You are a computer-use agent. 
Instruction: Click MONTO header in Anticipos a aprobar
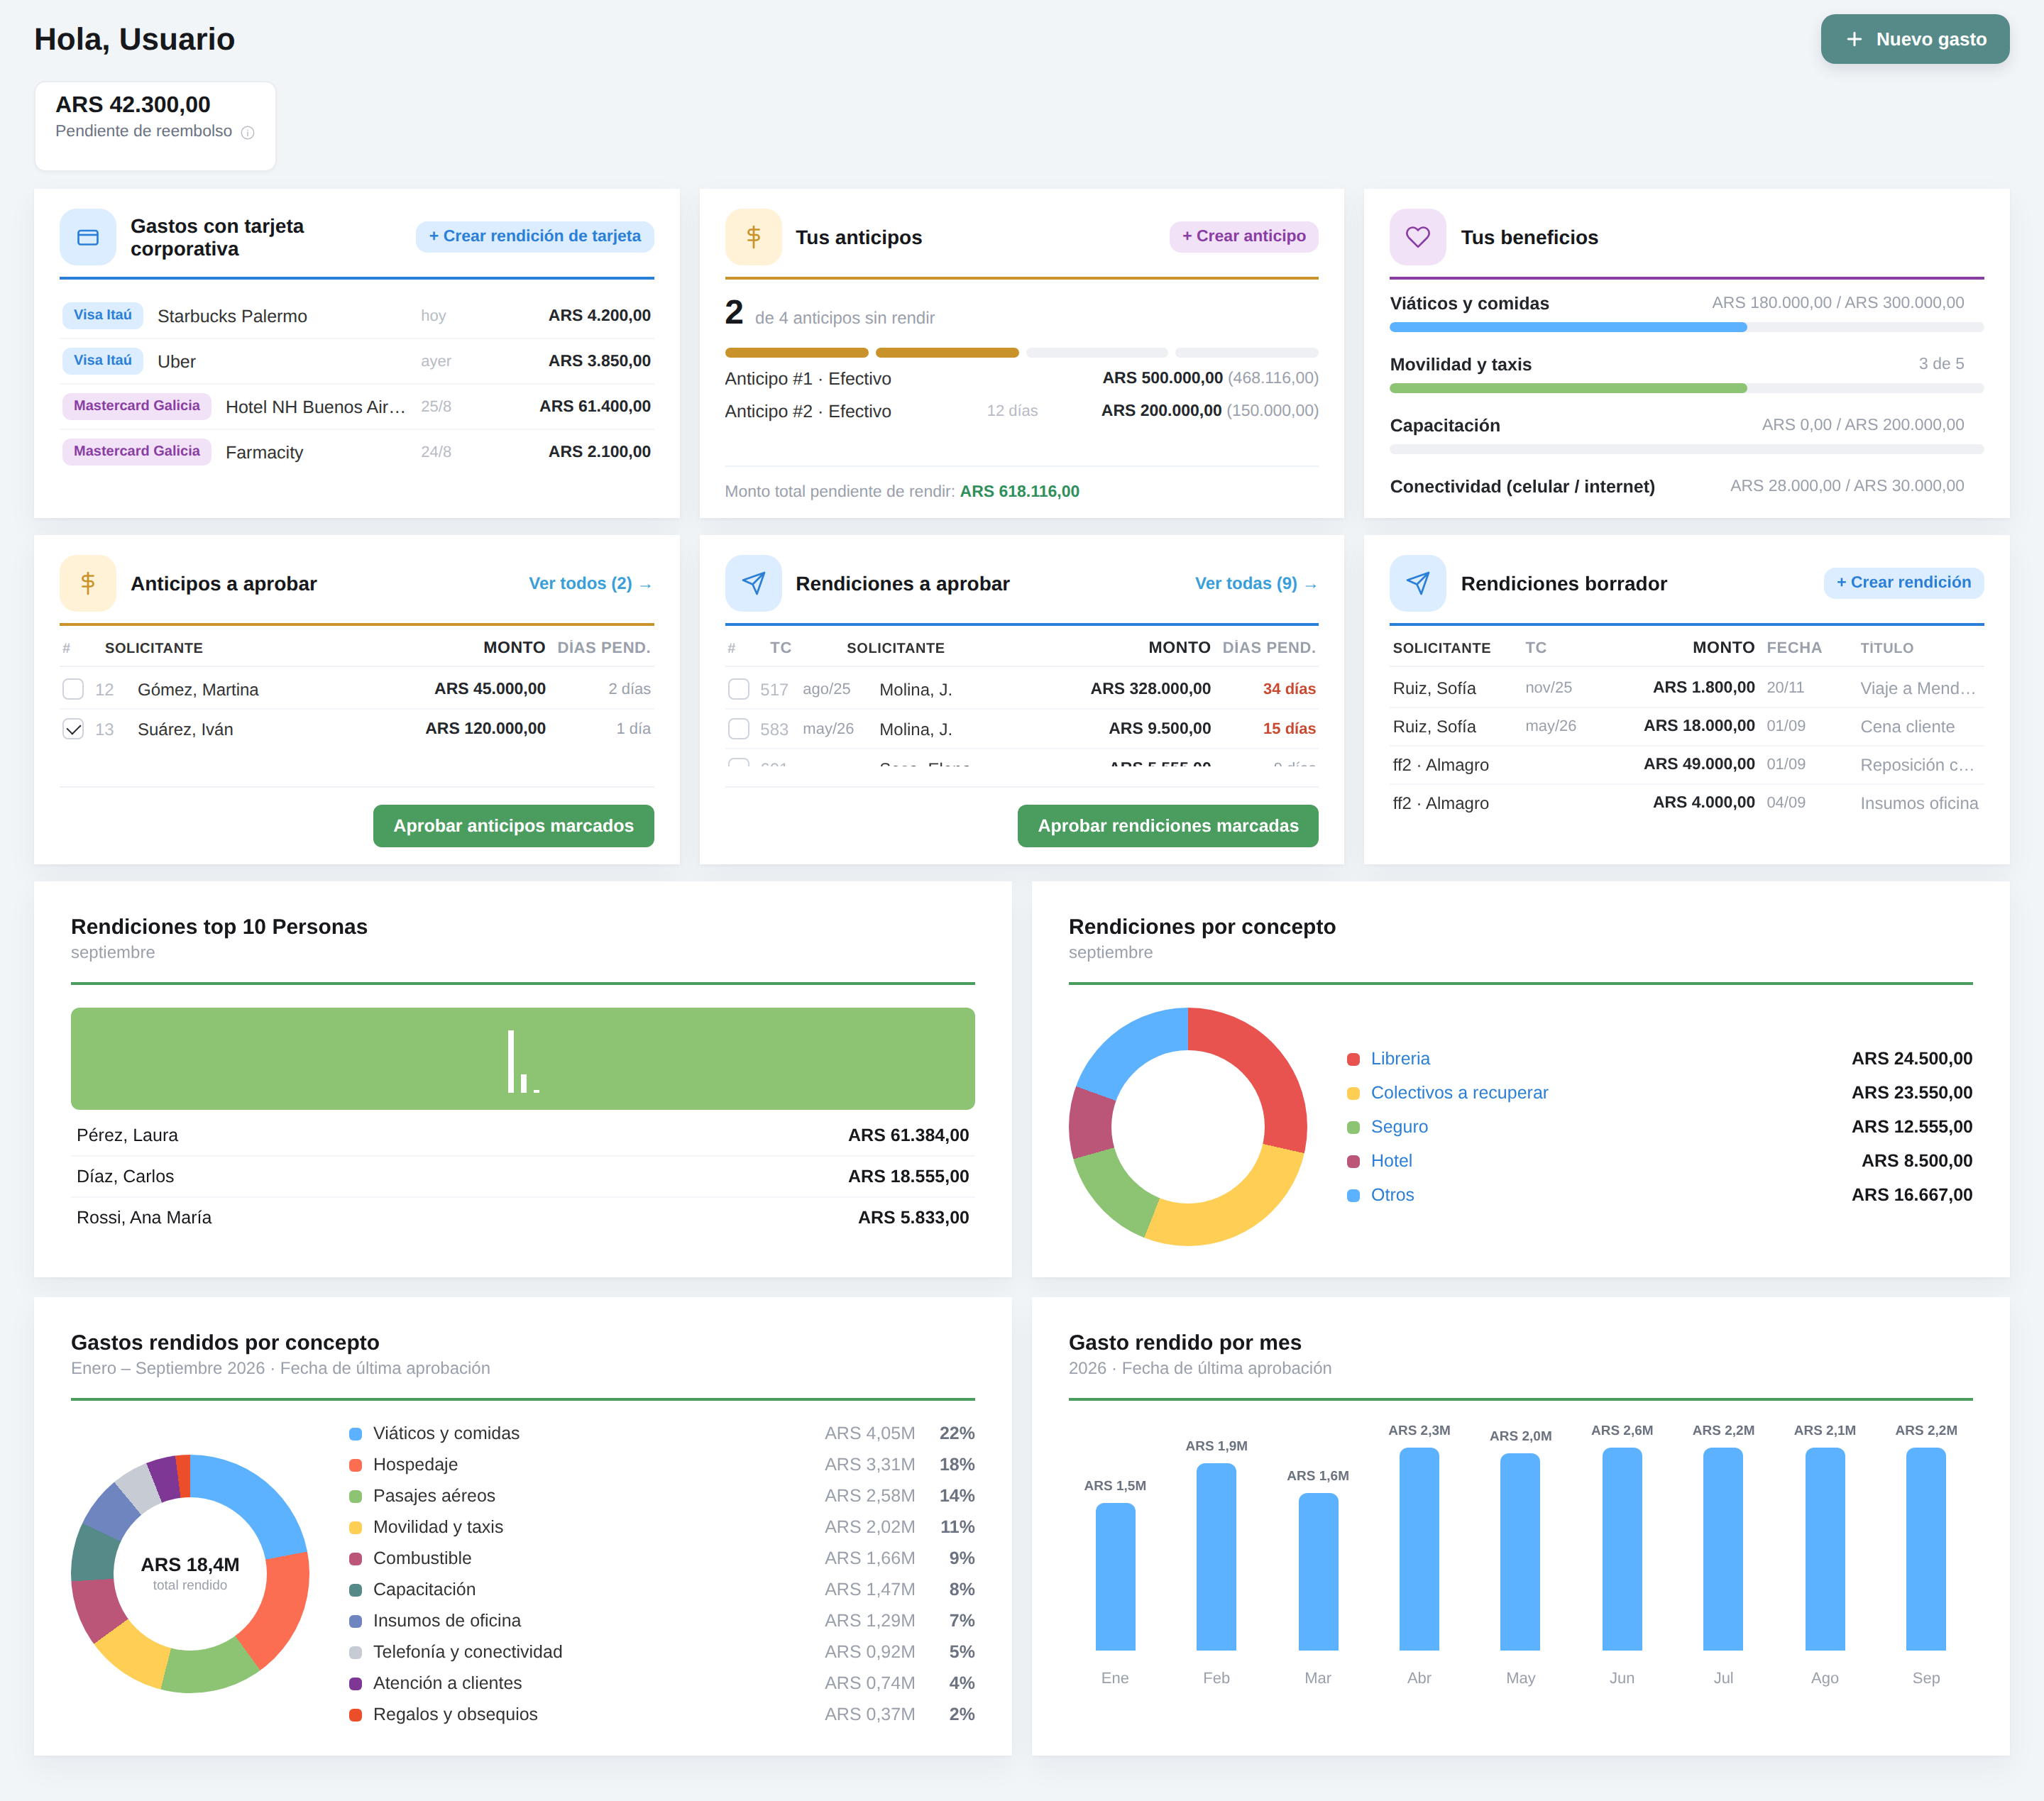[x=514, y=648]
